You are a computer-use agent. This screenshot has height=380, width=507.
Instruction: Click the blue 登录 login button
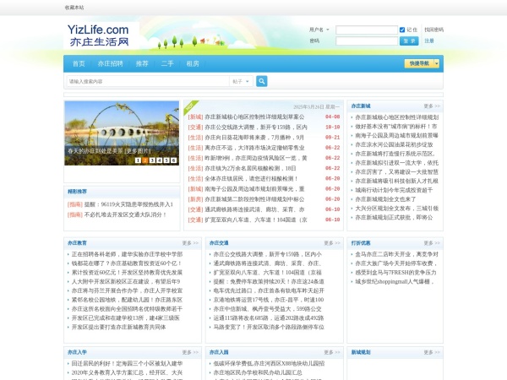pos(409,41)
